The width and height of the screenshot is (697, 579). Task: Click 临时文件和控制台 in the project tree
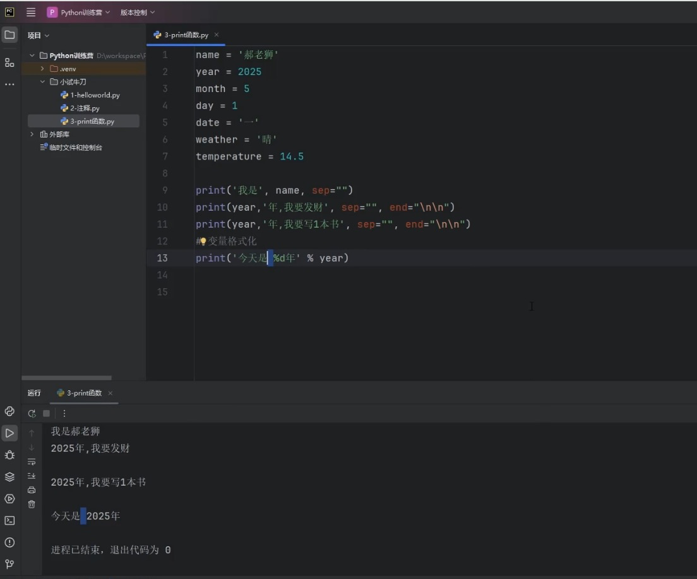click(75, 148)
